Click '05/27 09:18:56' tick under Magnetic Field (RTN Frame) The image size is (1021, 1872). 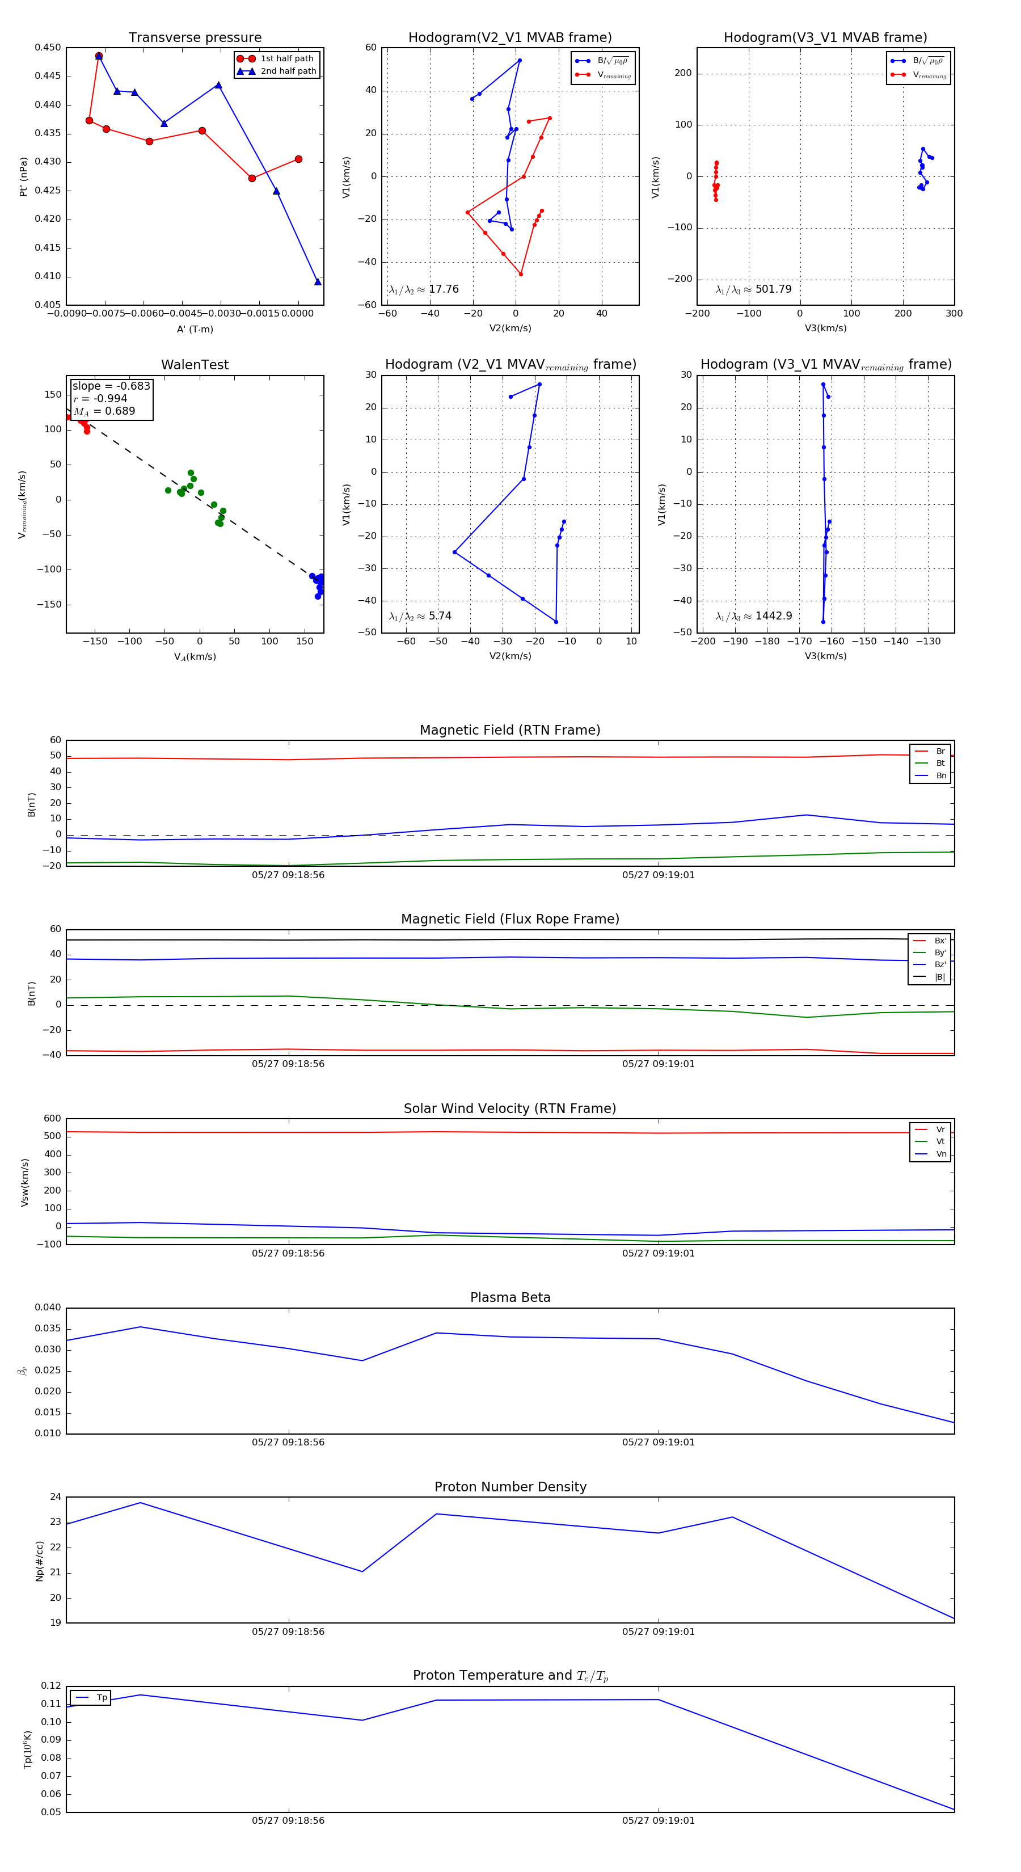click(289, 875)
